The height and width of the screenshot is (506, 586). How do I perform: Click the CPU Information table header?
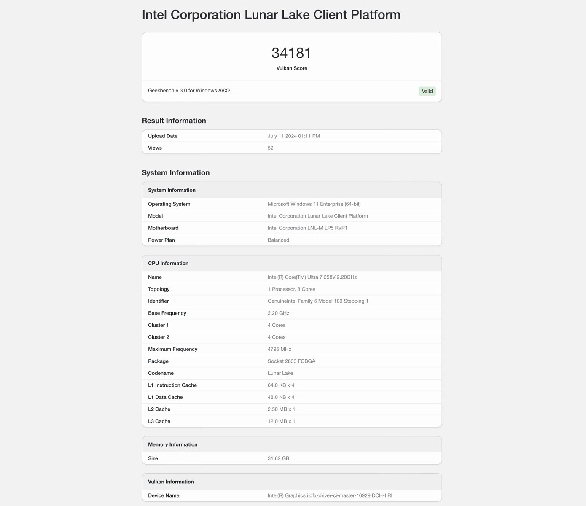click(x=168, y=263)
